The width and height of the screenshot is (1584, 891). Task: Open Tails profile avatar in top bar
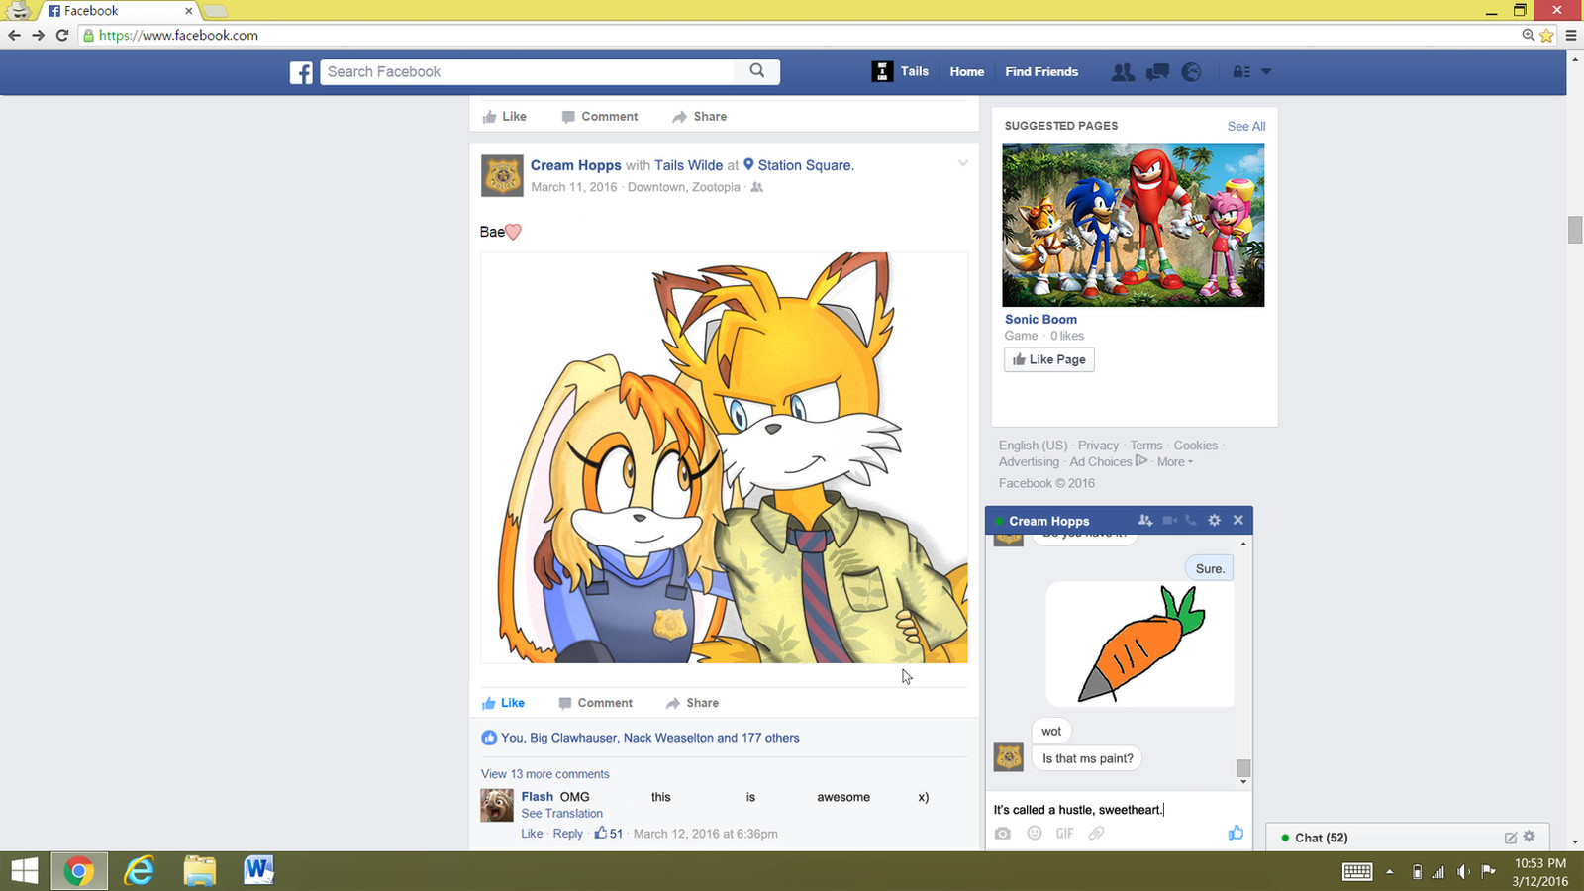tap(882, 71)
